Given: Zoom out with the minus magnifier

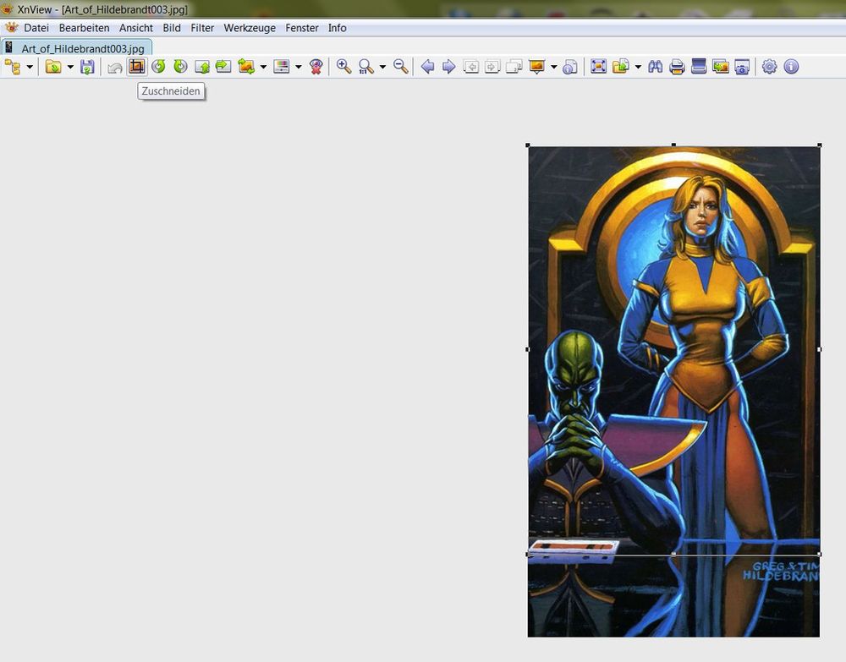Looking at the screenshot, I should coord(401,67).
